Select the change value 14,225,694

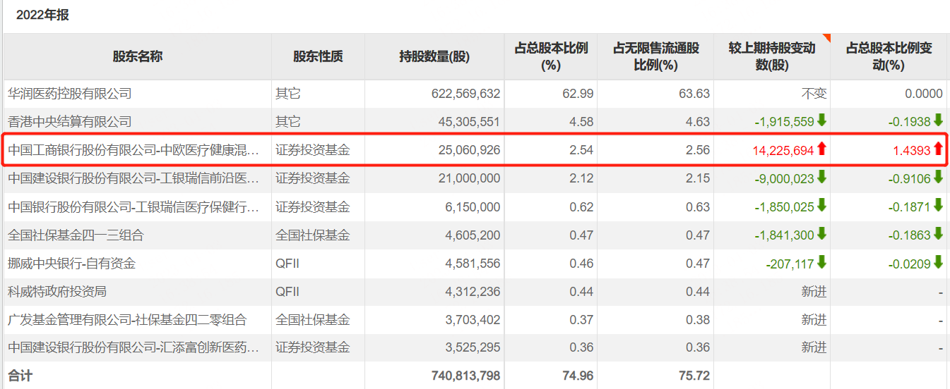coord(784,150)
